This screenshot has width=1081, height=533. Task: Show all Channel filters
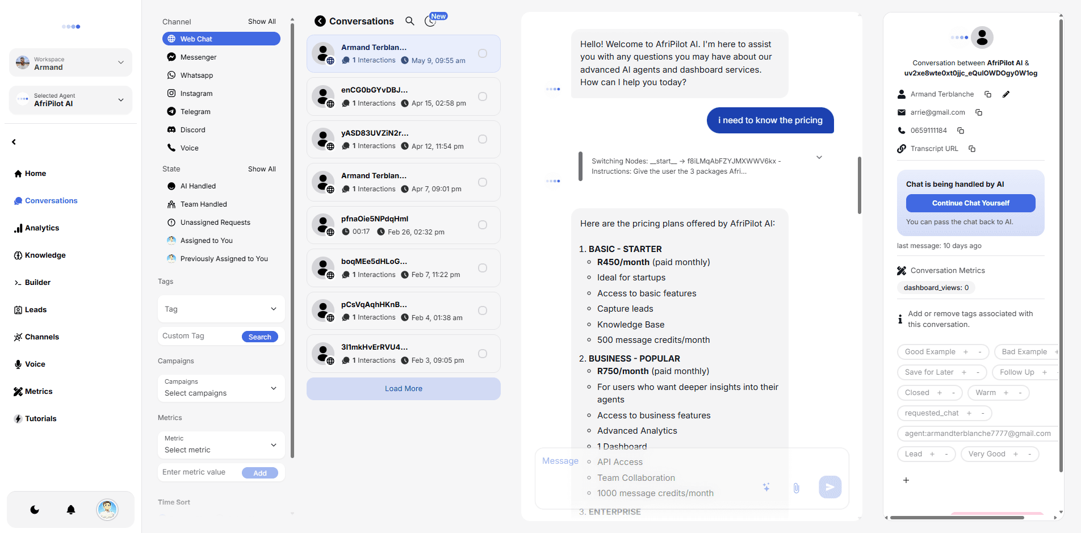point(262,22)
